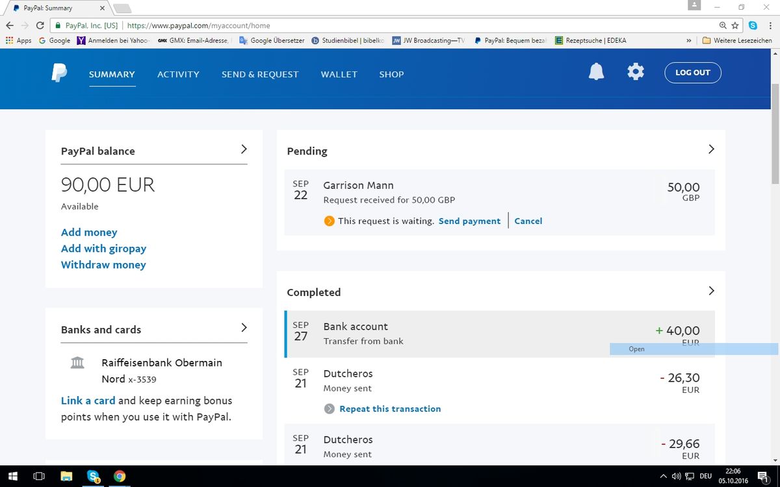The height and width of the screenshot is (487, 780).
Task: Open the Apps bookmarks shortcut
Action: coord(18,40)
